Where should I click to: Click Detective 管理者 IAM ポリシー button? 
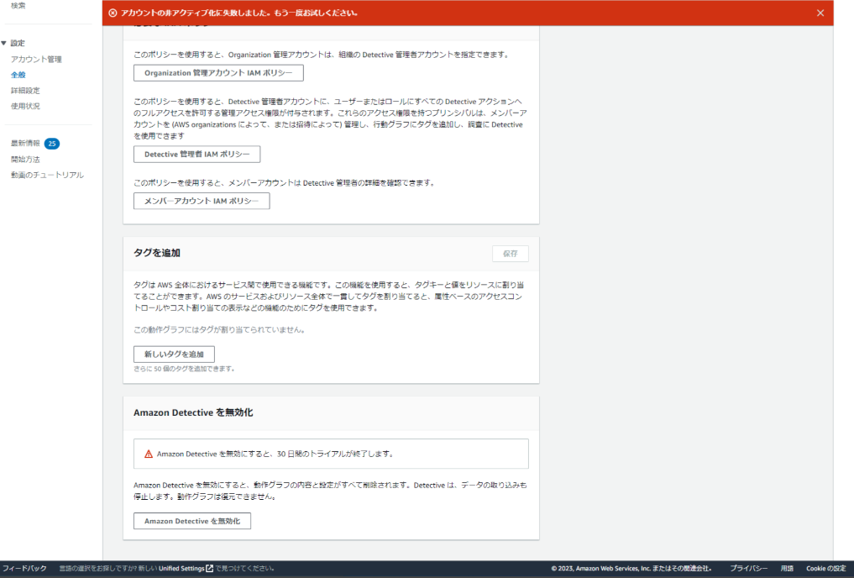coord(196,155)
